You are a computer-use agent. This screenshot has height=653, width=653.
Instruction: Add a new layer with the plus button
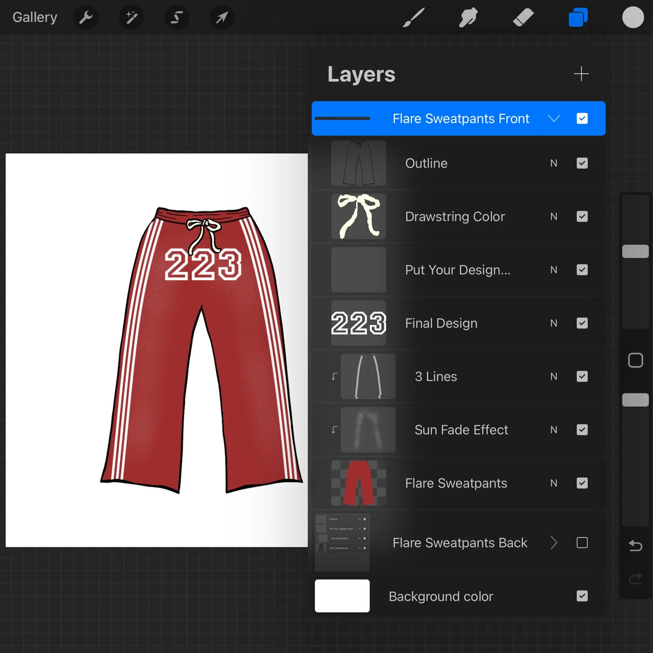tap(581, 74)
